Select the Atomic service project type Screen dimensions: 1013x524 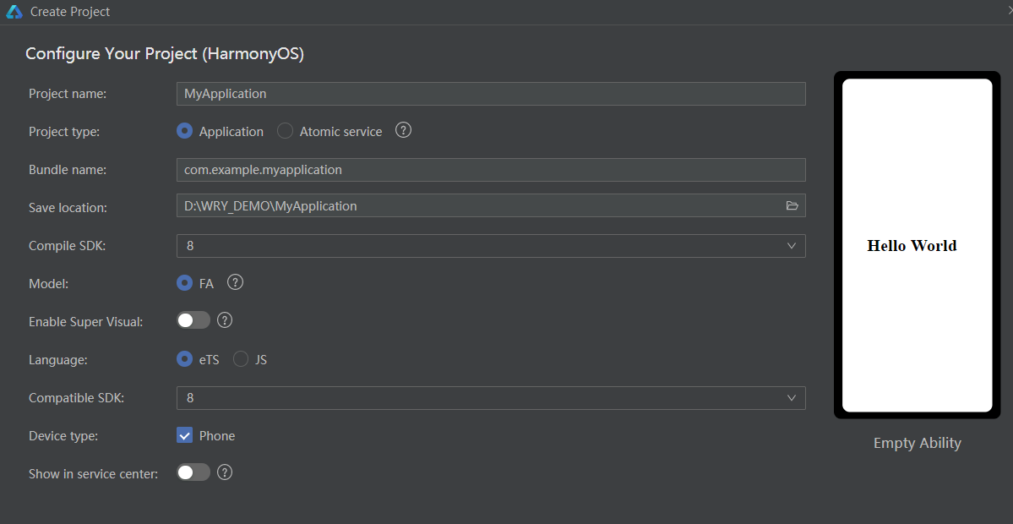click(285, 131)
